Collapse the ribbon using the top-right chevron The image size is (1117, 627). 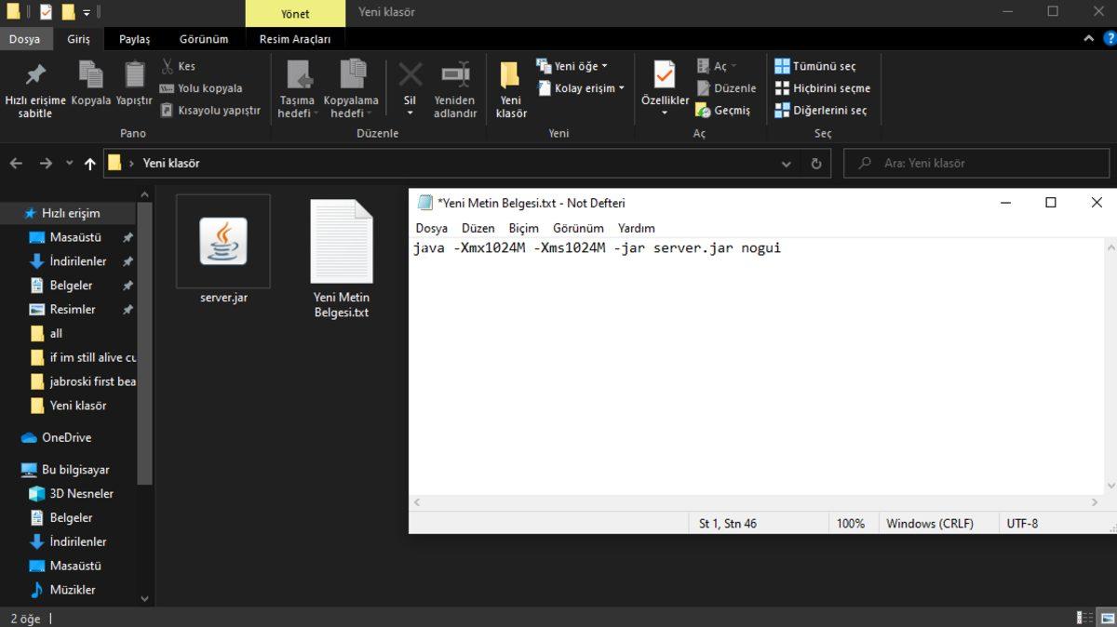[1088, 39]
